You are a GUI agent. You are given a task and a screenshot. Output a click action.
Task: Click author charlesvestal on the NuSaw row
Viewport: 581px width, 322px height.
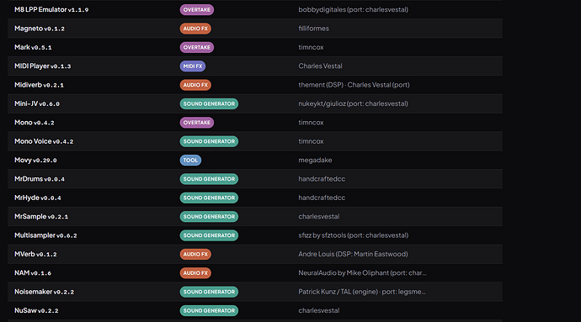318,310
